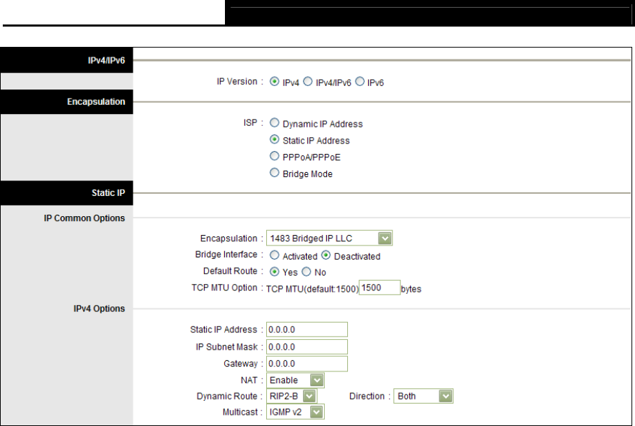Click the 'Direction' label text
This screenshot has height=426, width=635.
(x=367, y=396)
